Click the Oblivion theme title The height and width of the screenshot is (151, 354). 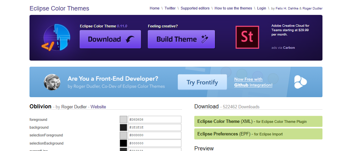(40, 106)
